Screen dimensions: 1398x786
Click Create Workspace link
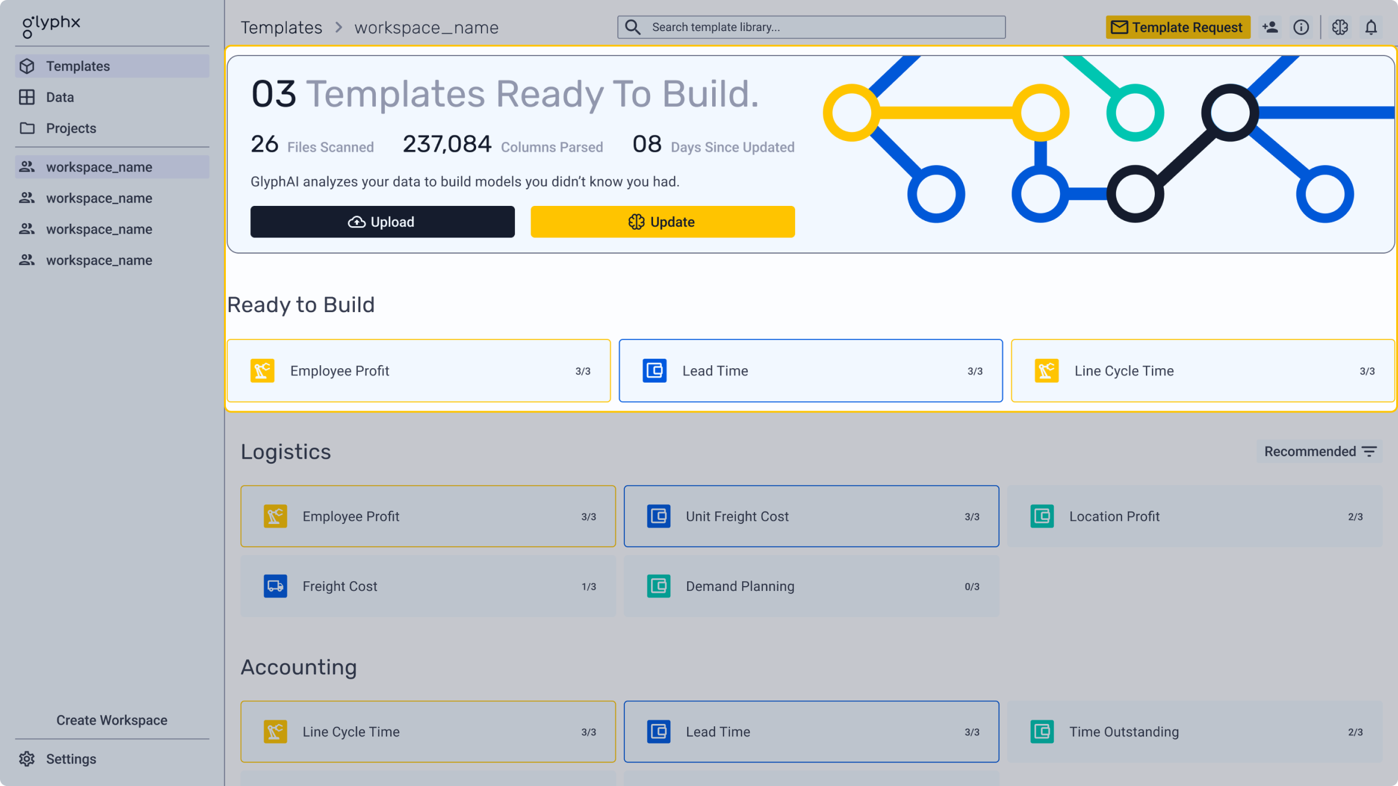point(112,720)
